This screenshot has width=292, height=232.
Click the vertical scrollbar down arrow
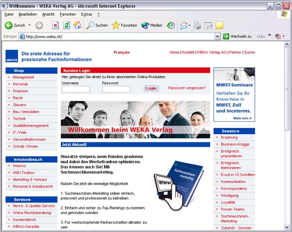tap(287, 227)
